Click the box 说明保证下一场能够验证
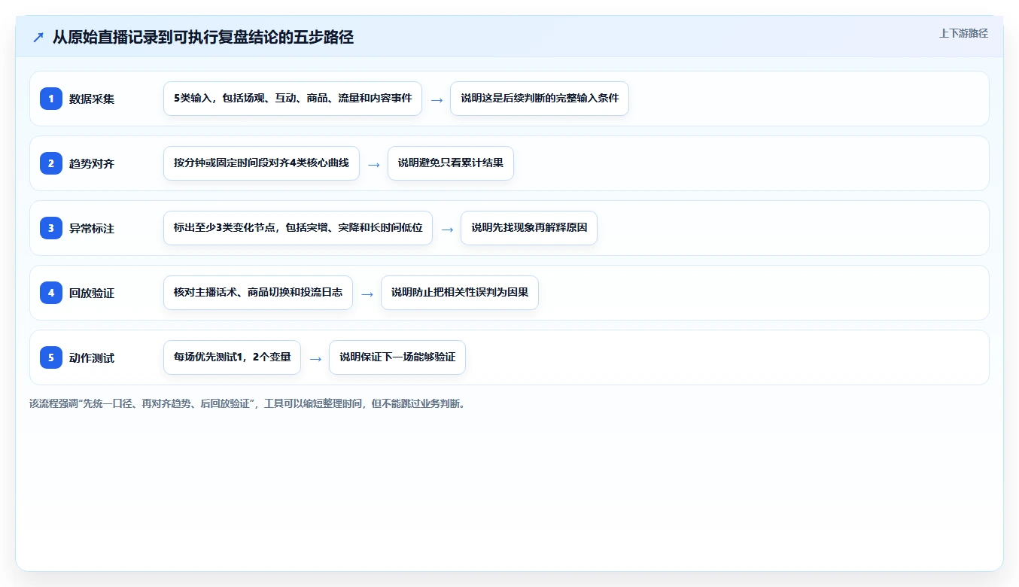Image resolution: width=1019 pixels, height=587 pixels. tap(397, 357)
